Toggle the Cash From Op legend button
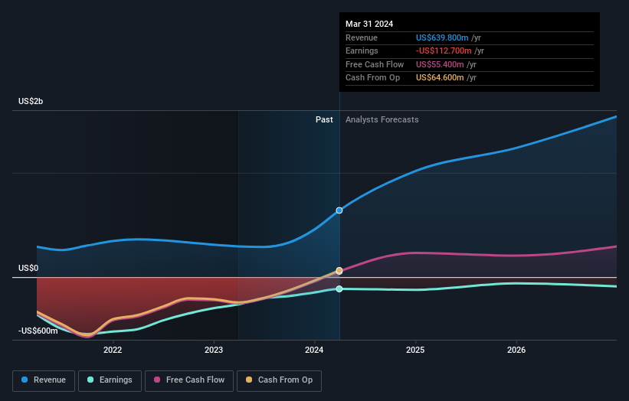 pos(279,380)
